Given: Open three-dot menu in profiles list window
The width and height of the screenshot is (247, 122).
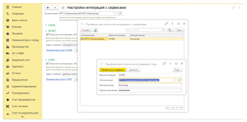Looking at the screenshot, I should (x=172, y=24).
